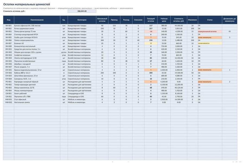
Task: Select the 'Расход' column header
Action: pos(126,20)
